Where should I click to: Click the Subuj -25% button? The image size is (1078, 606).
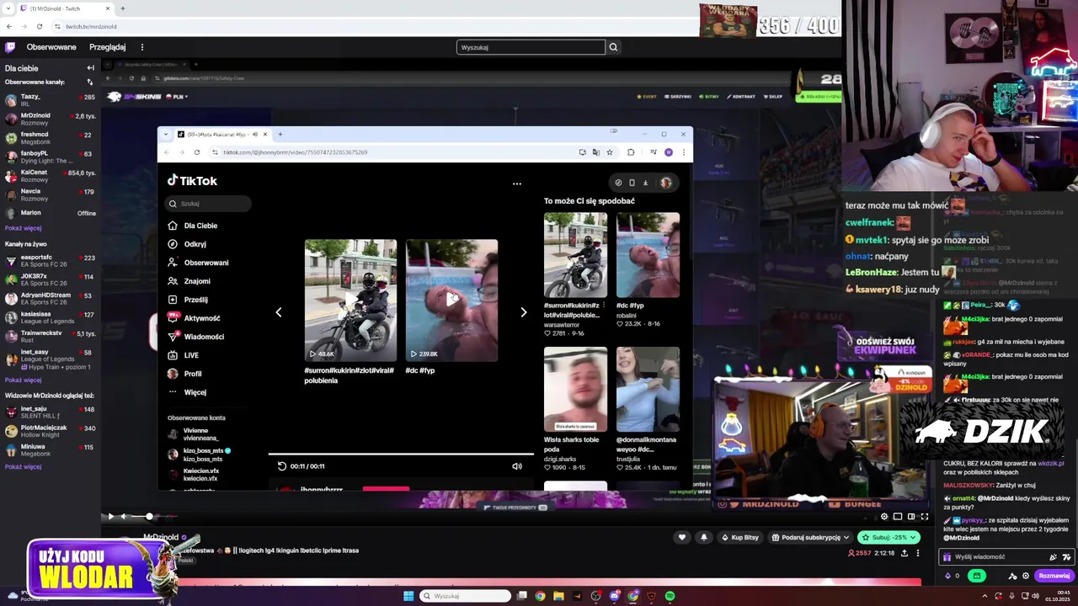pyautogui.click(x=889, y=537)
